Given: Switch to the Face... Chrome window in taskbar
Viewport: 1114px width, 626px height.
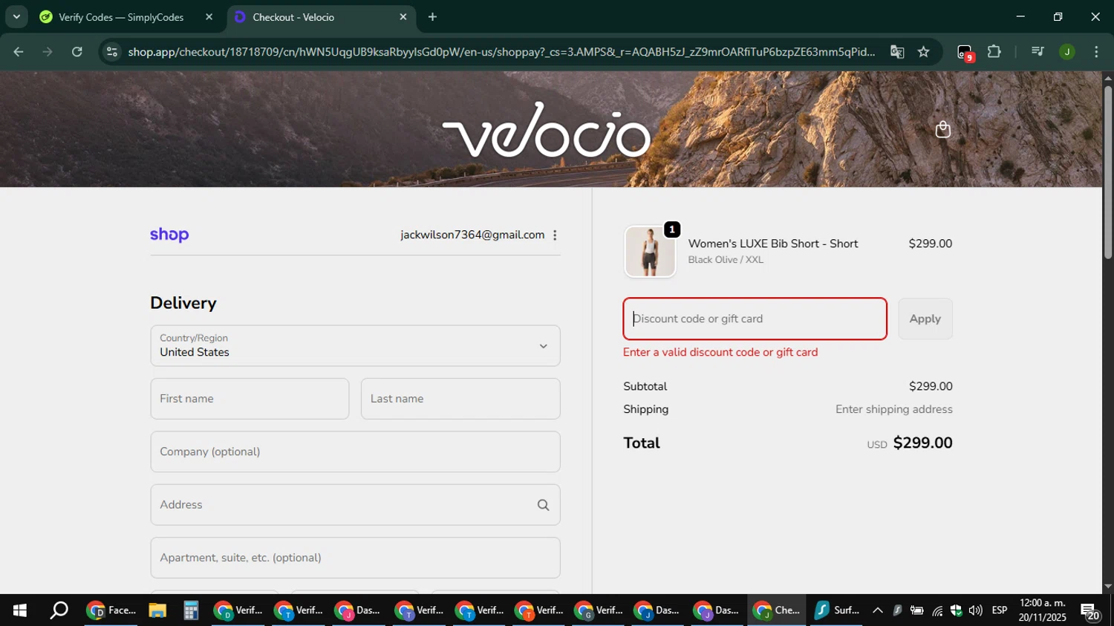Looking at the screenshot, I should click(x=111, y=610).
